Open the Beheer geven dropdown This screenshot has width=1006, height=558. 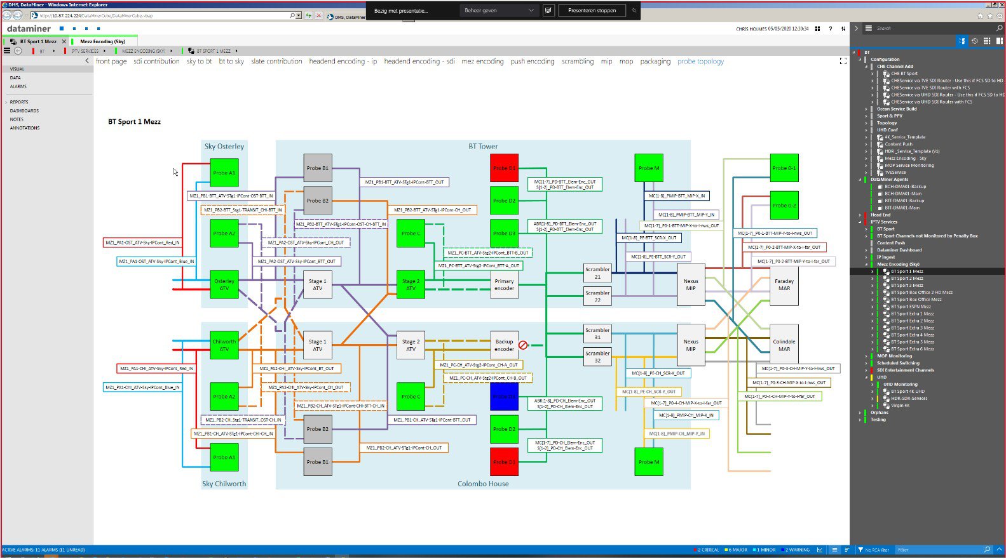499,10
